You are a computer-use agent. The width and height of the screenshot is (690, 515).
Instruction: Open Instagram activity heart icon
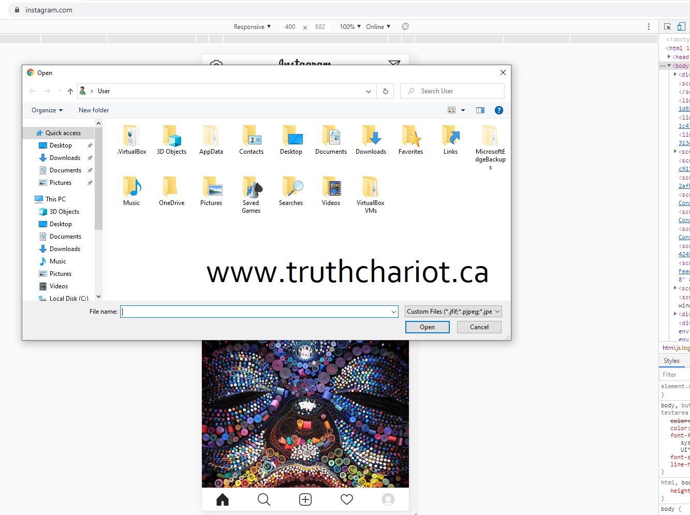tap(347, 499)
